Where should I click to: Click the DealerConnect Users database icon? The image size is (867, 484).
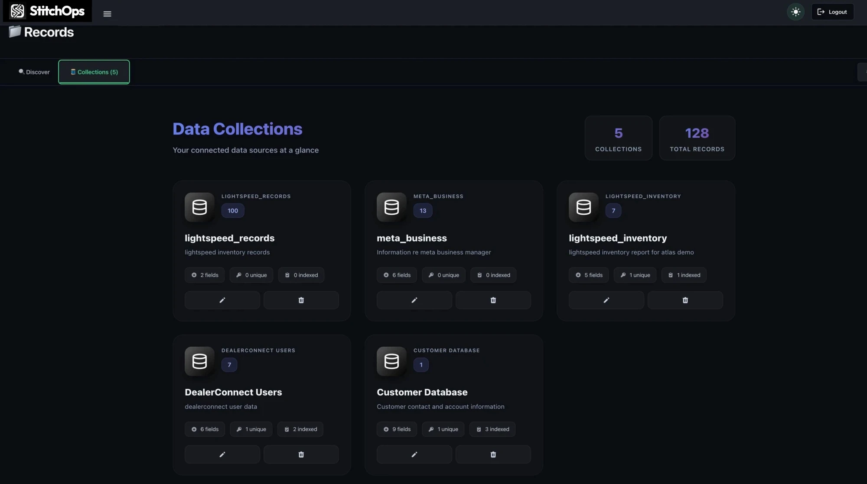click(199, 361)
